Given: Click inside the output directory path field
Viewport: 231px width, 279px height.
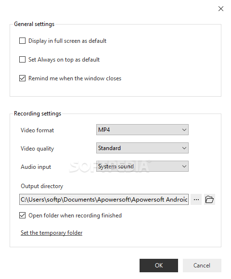Looking at the screenshot, I should (104, 200).
